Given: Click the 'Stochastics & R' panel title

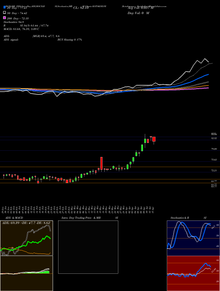Looking at the screenshot, I should click(x=180, y=218).
